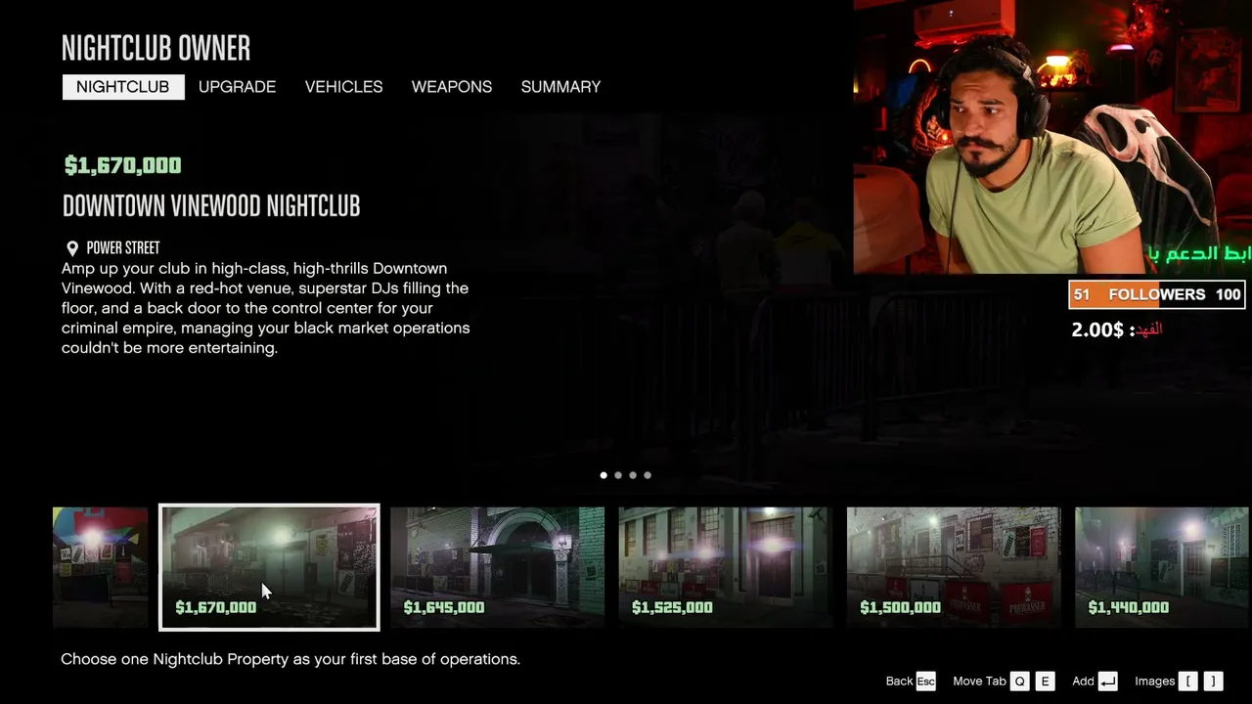Select the second image pagination dot
The image size is (1252, 704).
pyautogui.click(x=618, y=475)
